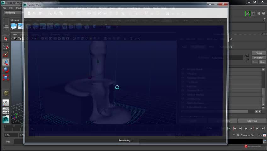
Task: Click the MEL command language label
Action: pos(8,142)
